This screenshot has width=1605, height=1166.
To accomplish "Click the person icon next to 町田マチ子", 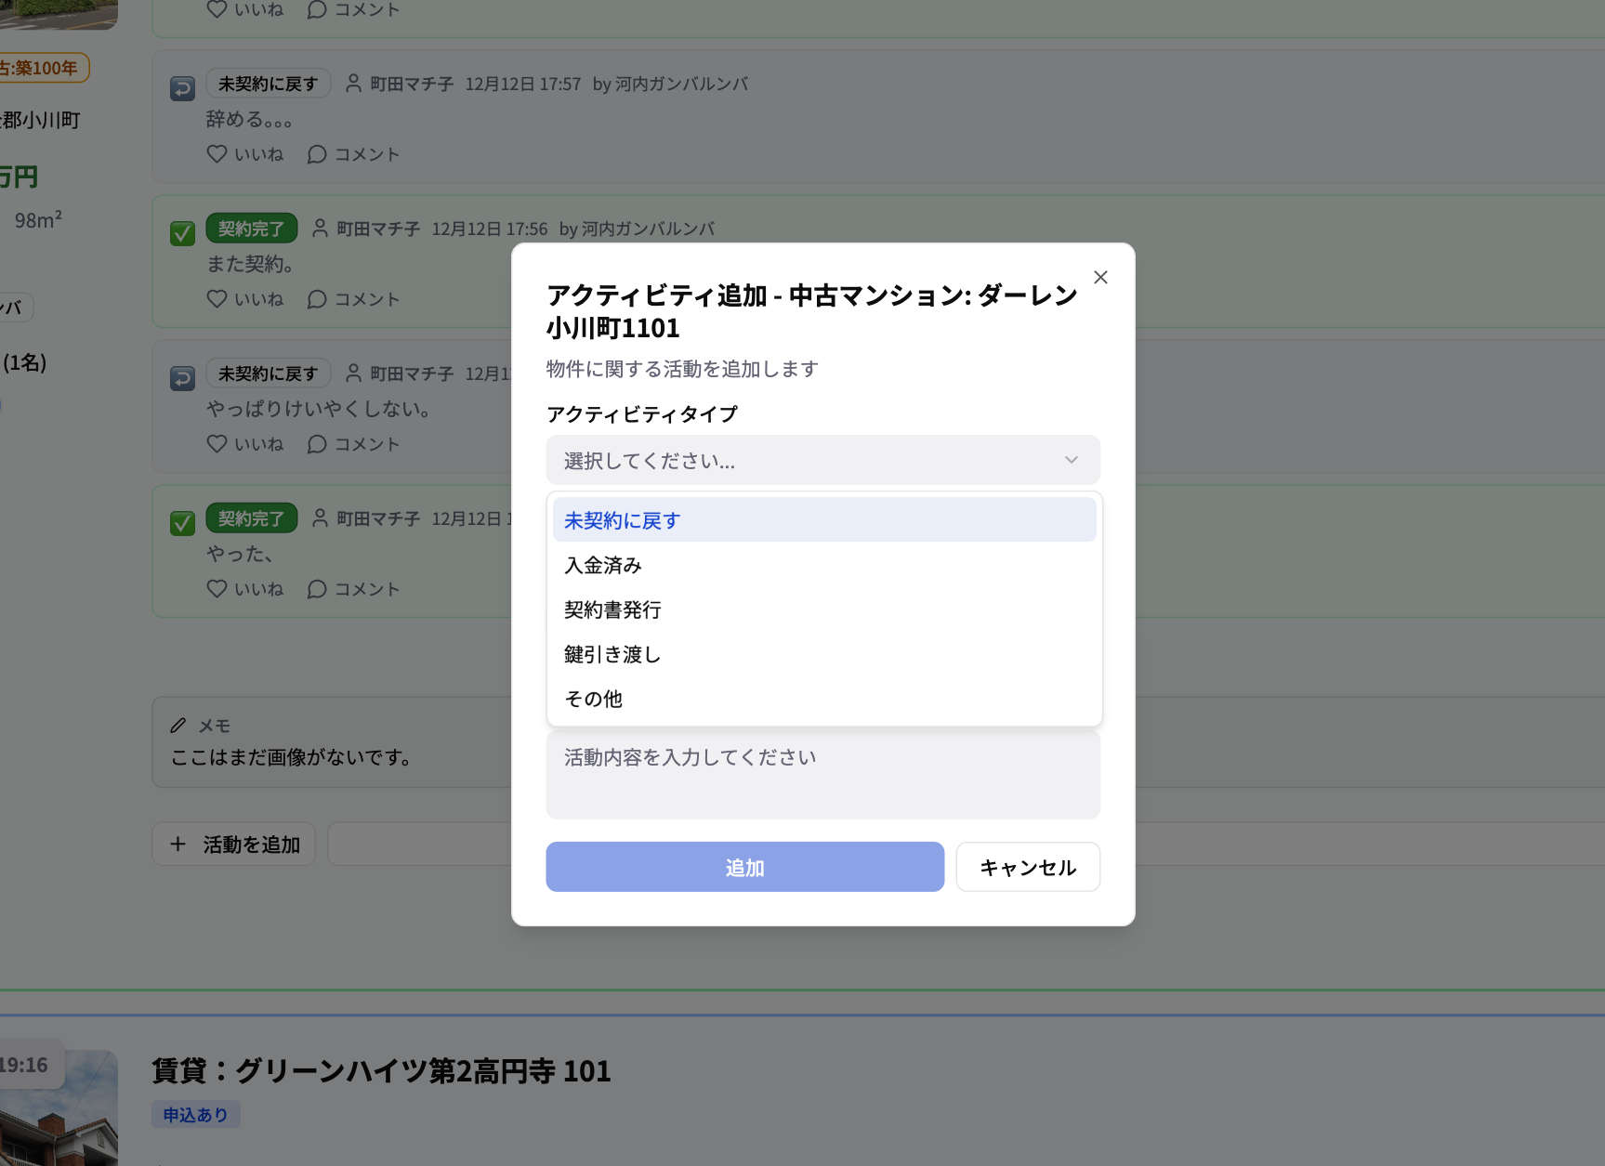I will point(353,83).
